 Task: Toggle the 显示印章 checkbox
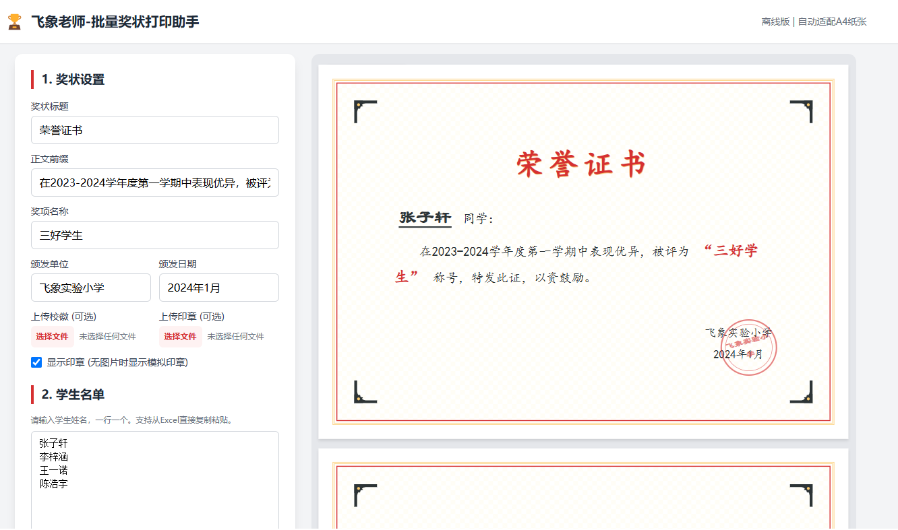36,362
